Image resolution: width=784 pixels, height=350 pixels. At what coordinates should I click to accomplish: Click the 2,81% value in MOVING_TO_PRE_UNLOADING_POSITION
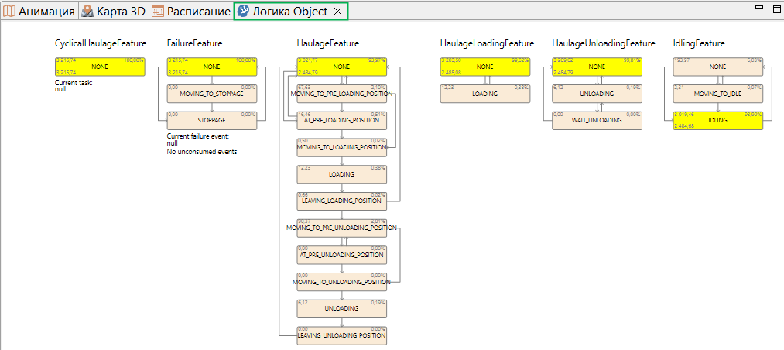tap(378, 221)
